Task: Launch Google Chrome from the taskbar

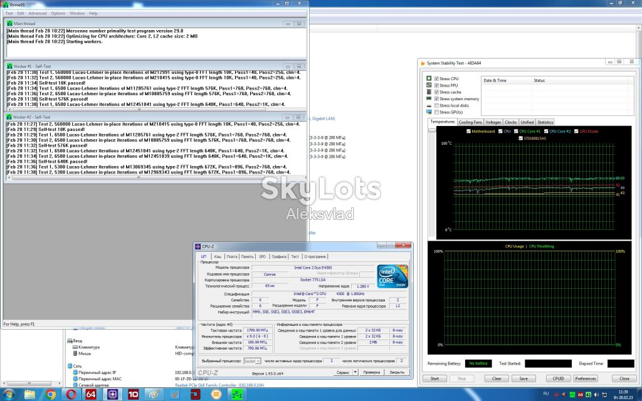Action: tap(50, 395)
